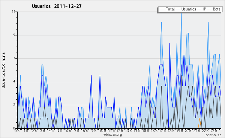Click the y-axis value 9
This screenshot has width=225, height=138.
tap(14, 35)
